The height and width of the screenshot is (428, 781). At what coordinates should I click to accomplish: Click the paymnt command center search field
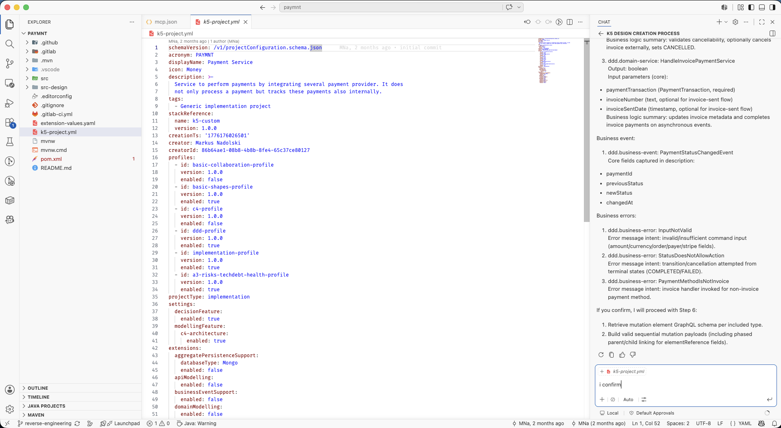point(391,7)
